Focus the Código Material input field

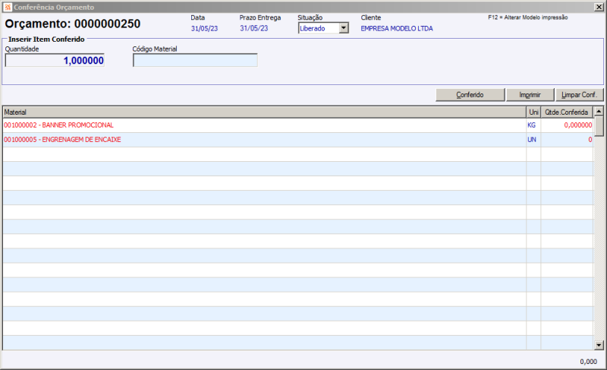click(195, 61)
